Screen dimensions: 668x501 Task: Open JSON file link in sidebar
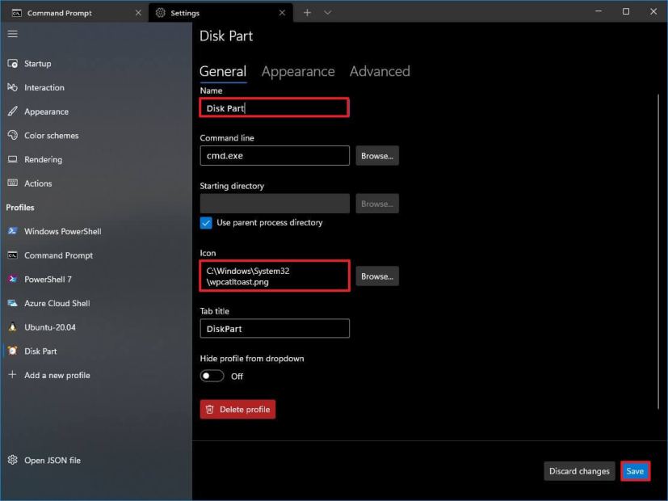point(53,460)
